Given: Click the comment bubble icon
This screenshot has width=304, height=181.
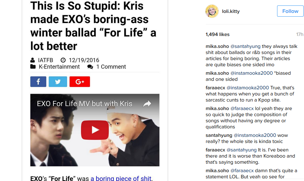Looking at the screenshot, I should click(x=90, y=67).
